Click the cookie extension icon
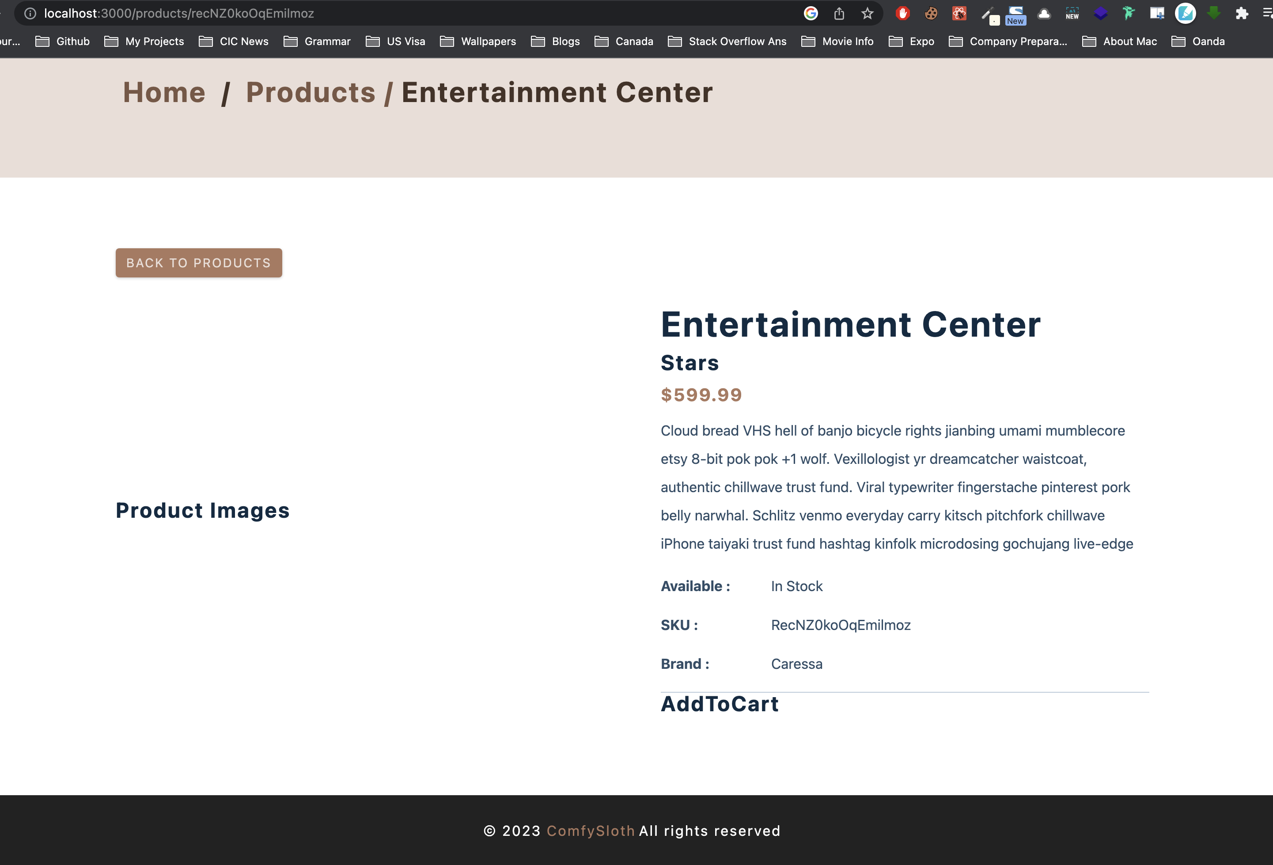Image resolution: width=1273 pixels, height=865 pixels. 931,13
